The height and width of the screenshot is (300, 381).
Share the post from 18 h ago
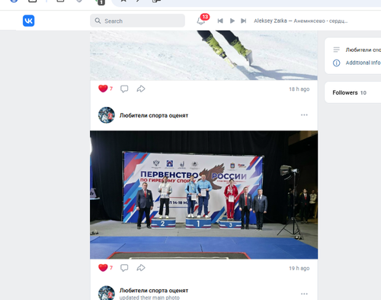coord(141,89)
